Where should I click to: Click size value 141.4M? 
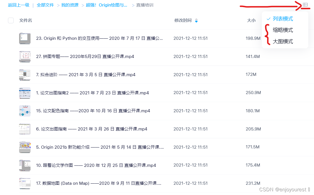point(253,57)
